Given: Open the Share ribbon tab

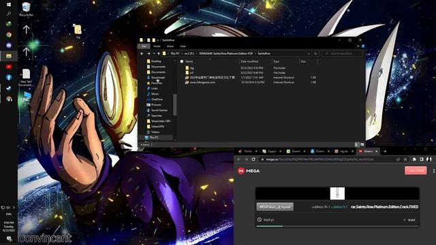Looking at the screenshot, I should 170,46.
